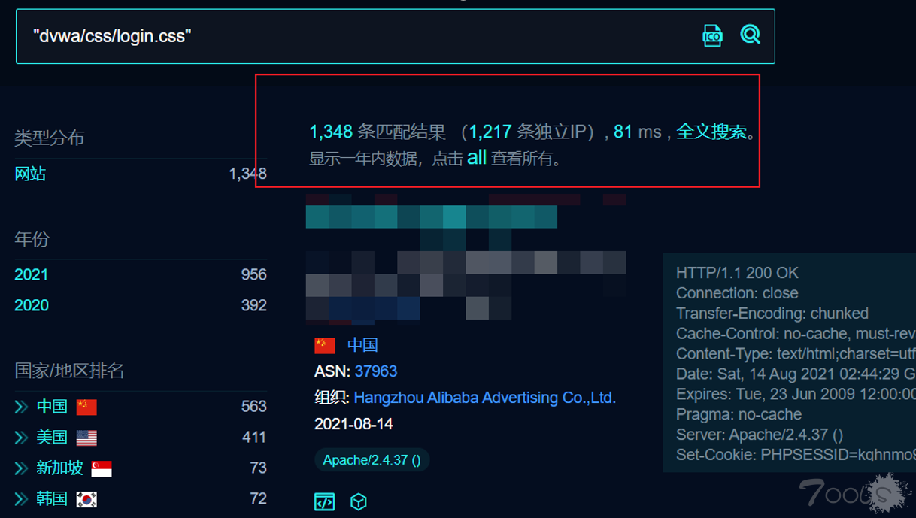Open Hangzhou Alibaba Advertising Co.,Ltd. organization link

click(485, 398)
